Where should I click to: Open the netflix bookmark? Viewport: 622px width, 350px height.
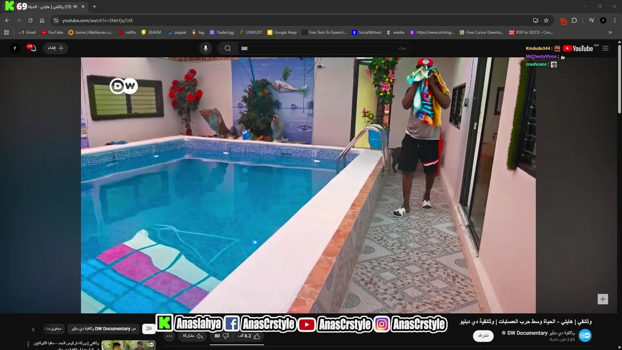tap(127, 33)
